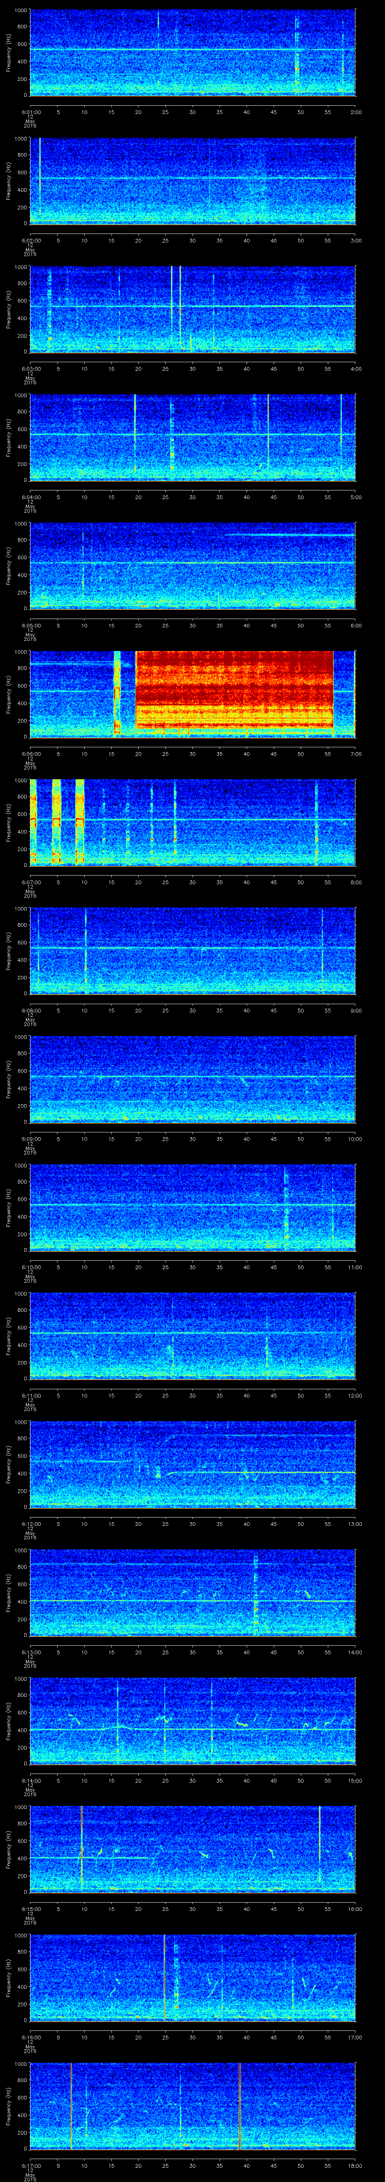Click the spectrogram panel starting at 6:10:00
The width and height of the screenshot is (385, 2182).
(x=192, y=1207)
